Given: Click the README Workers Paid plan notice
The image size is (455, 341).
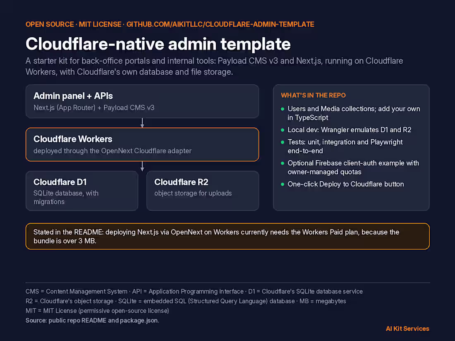Looking at the screenshot, I should (x=227, y=236).
